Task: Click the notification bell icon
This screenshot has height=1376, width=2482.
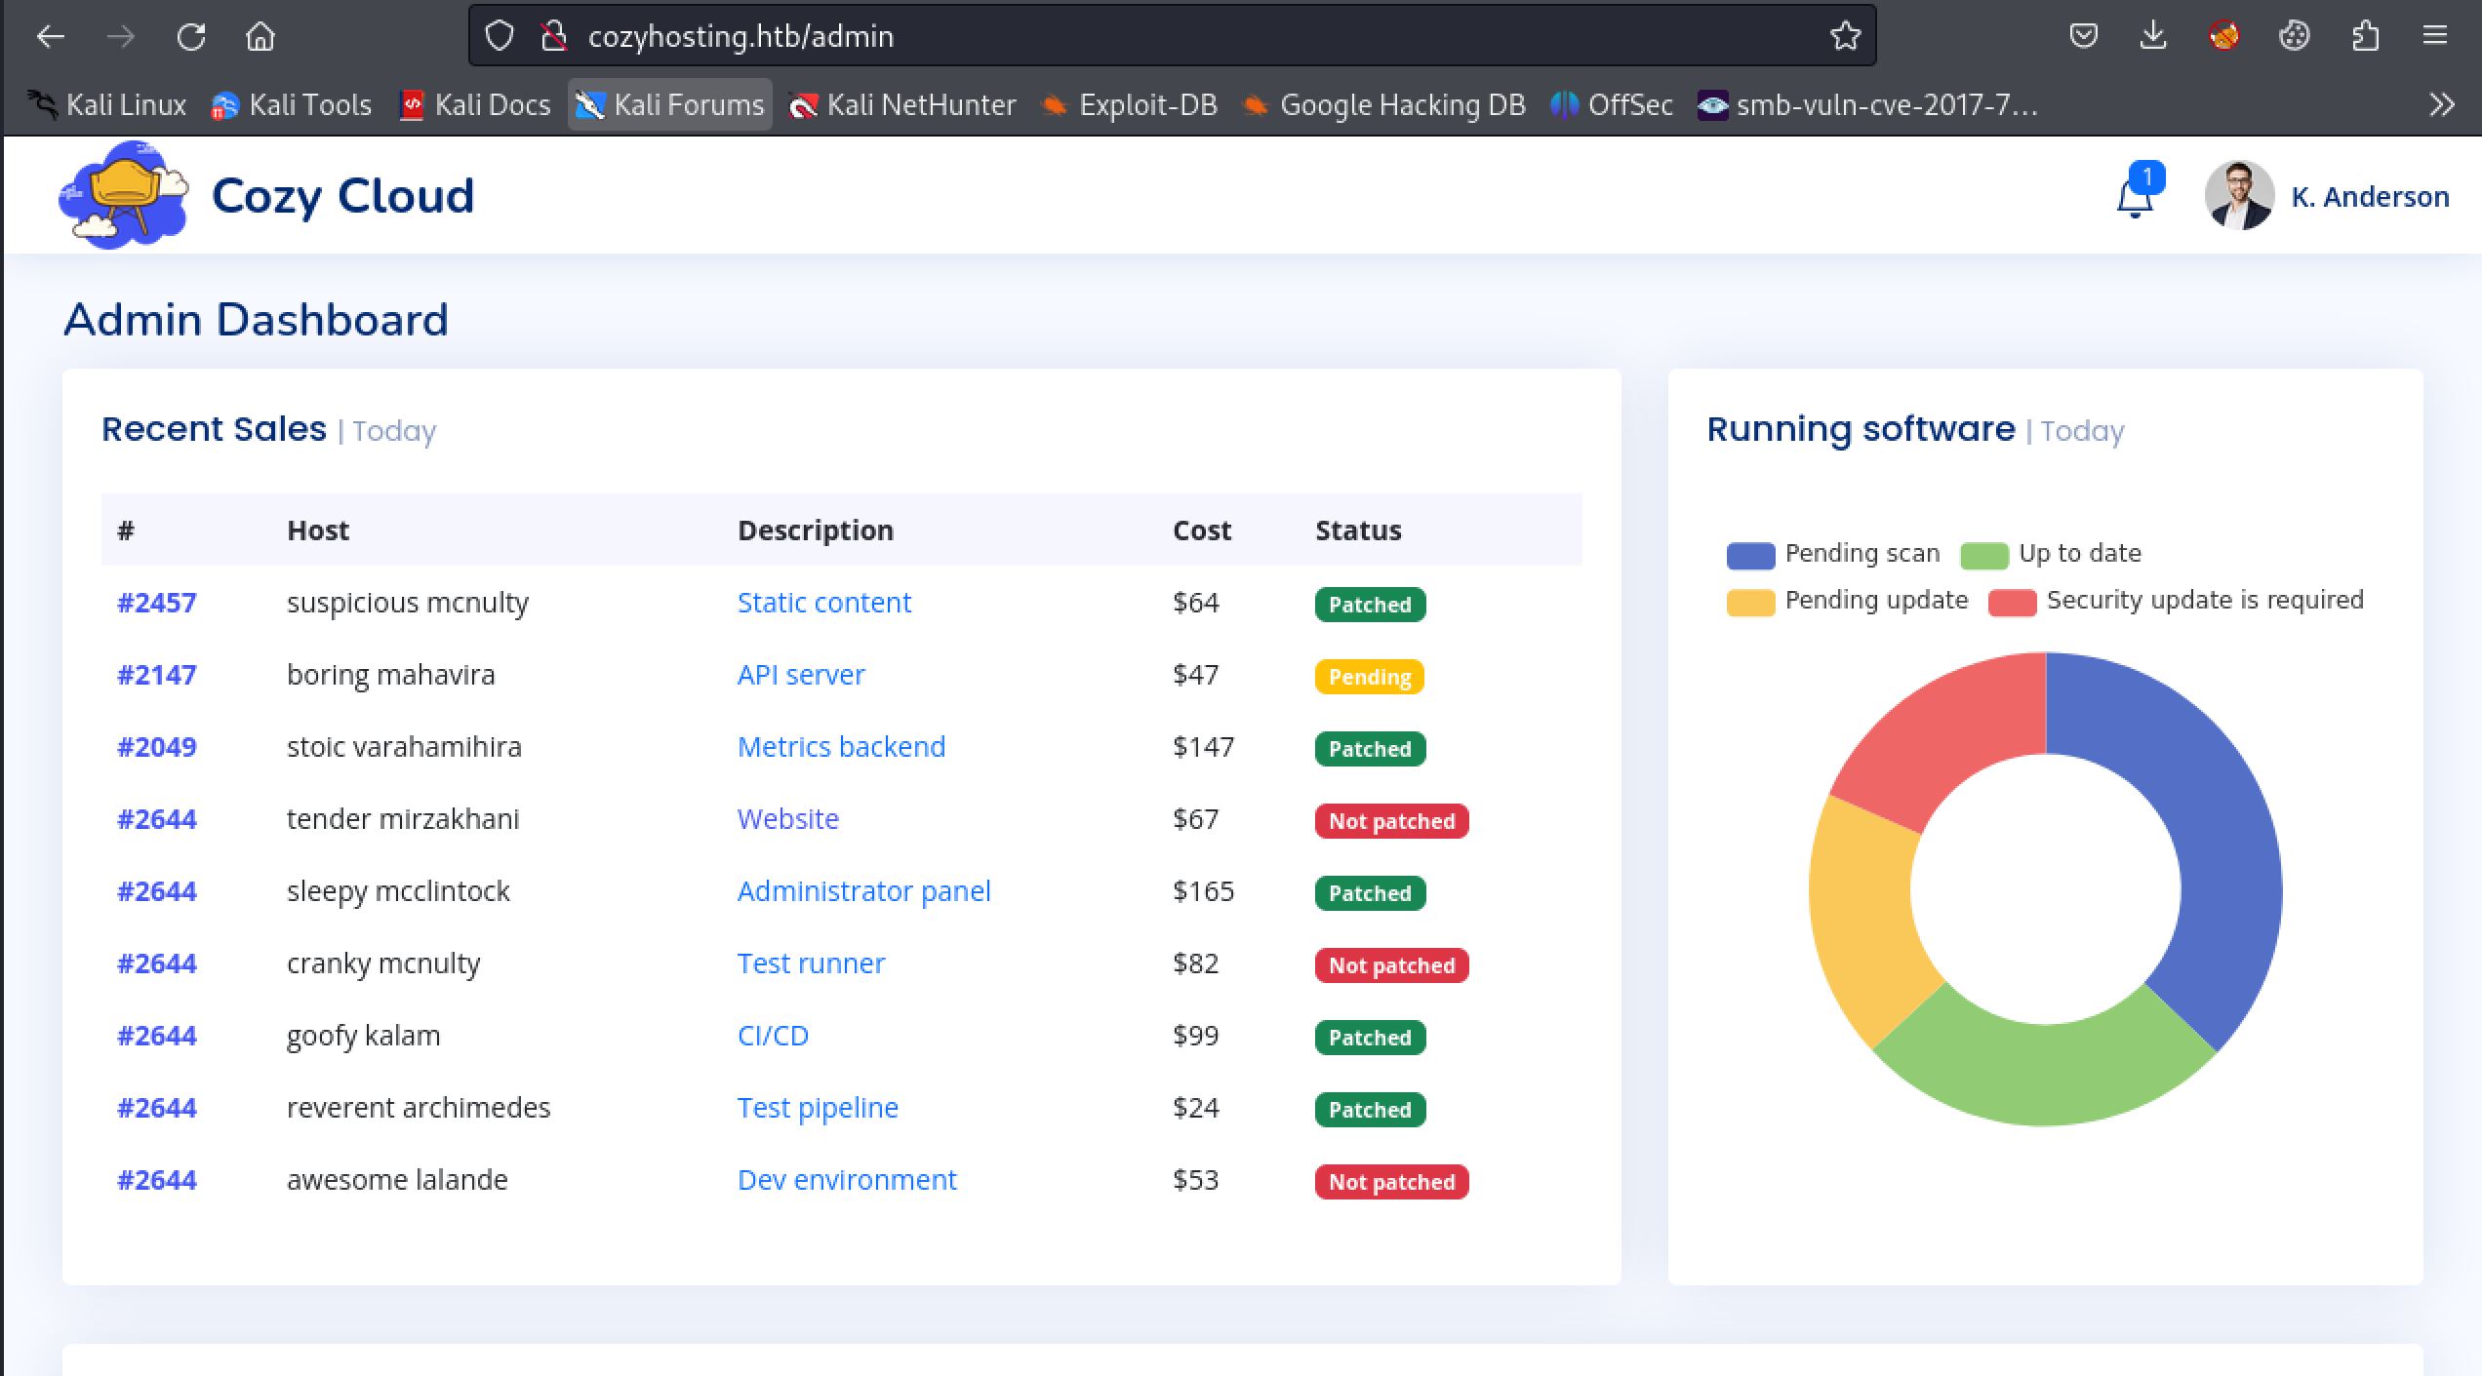Action: click(2134, 198)
